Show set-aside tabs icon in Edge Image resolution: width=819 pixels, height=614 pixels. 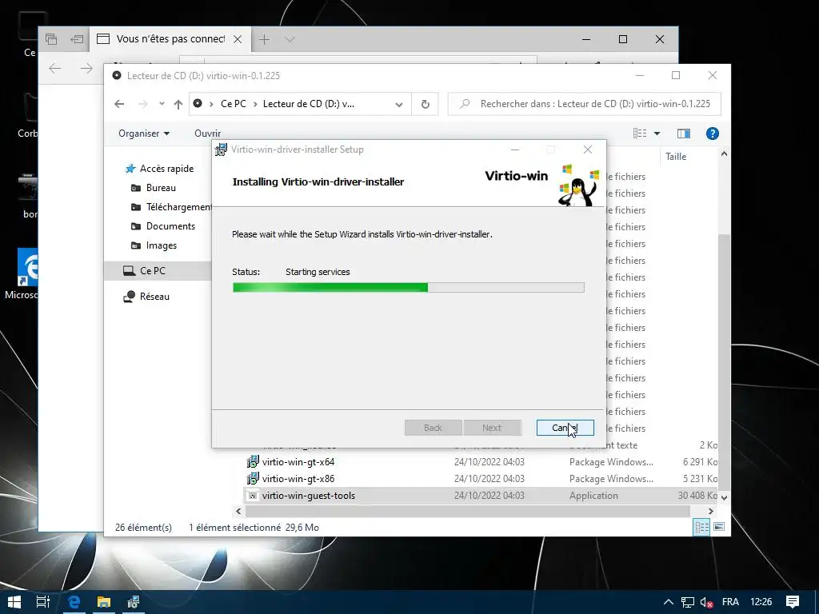coord(51,39)
